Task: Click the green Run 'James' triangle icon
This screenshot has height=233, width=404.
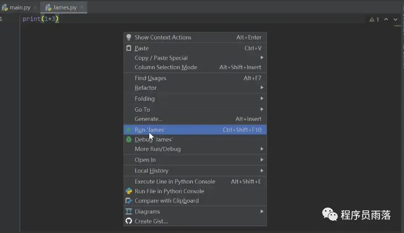Action: coord(129,130)
